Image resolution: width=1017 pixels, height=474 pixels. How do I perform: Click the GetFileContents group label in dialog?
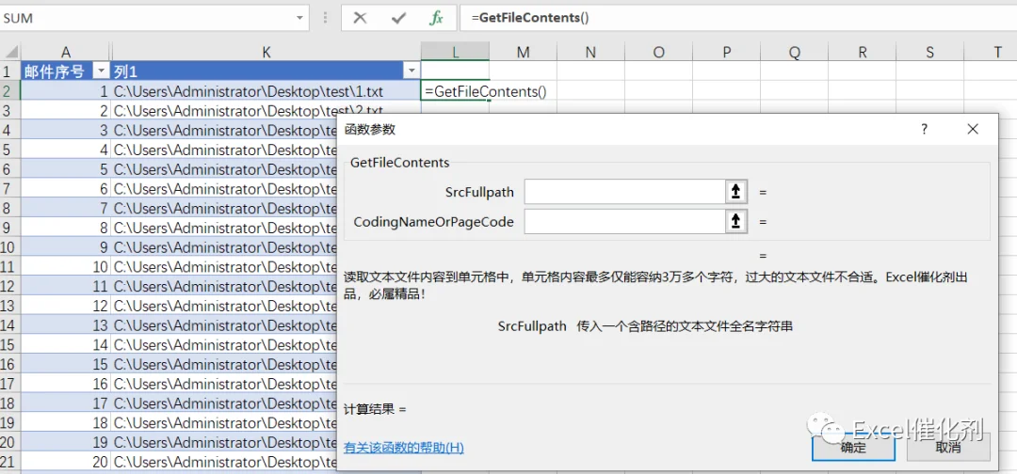coord(399,163)
